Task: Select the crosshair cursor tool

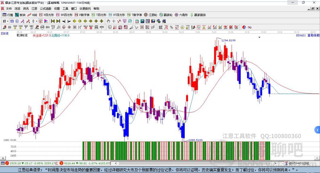Action: (114, 21)
